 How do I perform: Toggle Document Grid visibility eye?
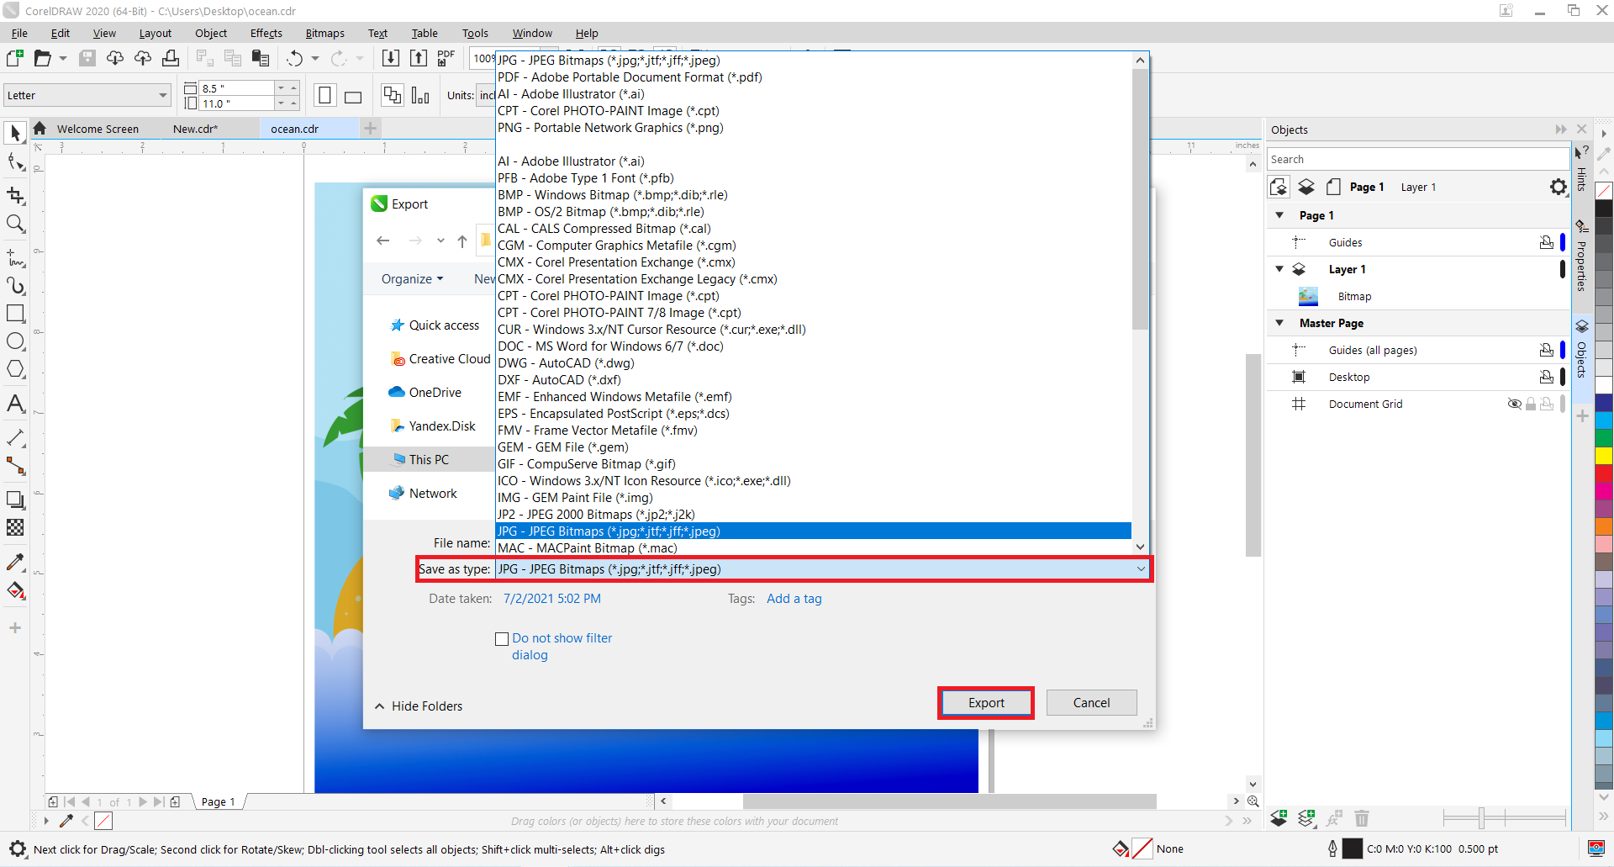coord(1514,404)
